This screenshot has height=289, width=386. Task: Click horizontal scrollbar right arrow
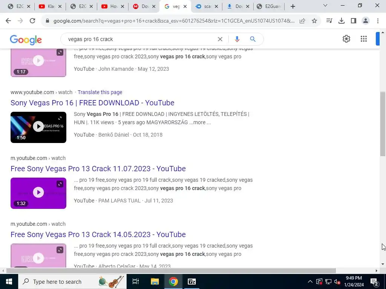pyautogui.click(x=377, y=271)
